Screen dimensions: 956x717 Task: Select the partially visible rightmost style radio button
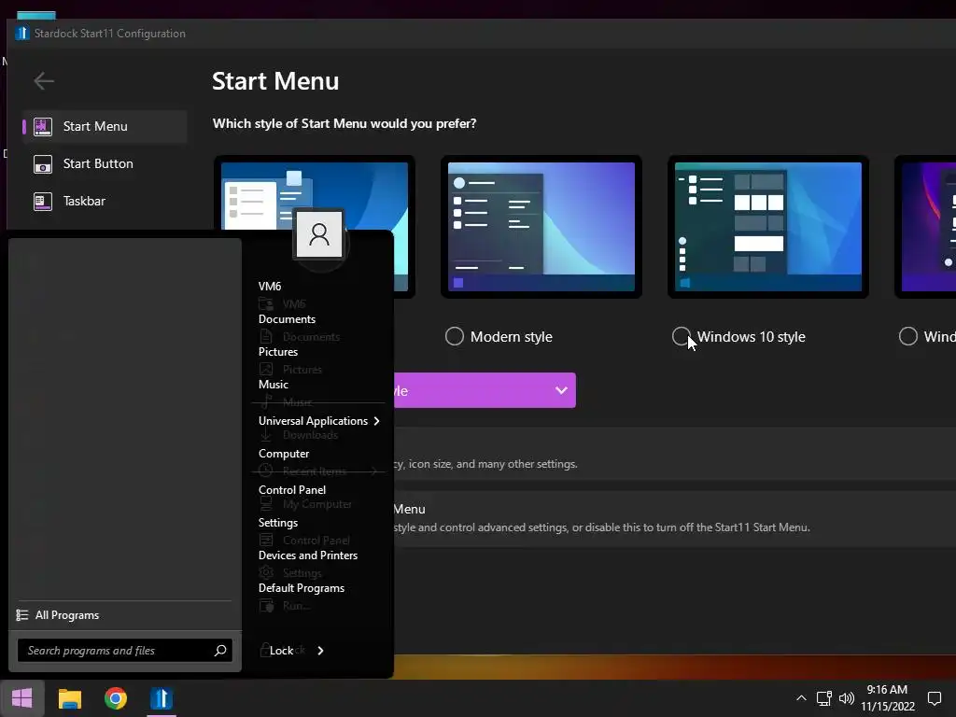click(x=907, y=336)
